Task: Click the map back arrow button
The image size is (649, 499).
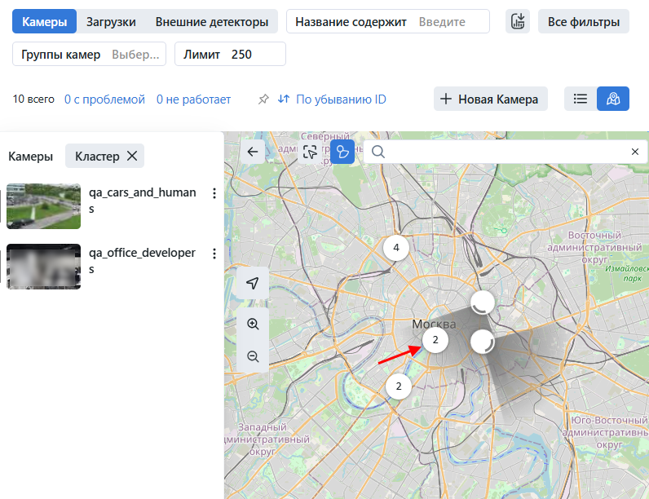Action: [x=253, y=152]
